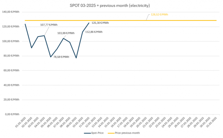Click the 140,00 €/MWh y-axis label
This screenshot has width=223, height=138.
[x=10, y=12]
